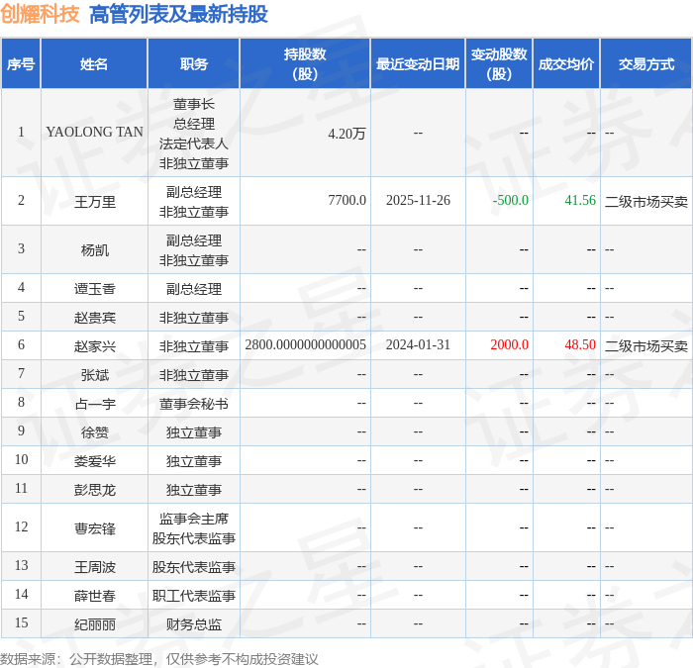The image size is (693, 668).
Task: Select the name 王周波
Action: tap(95, 567)
